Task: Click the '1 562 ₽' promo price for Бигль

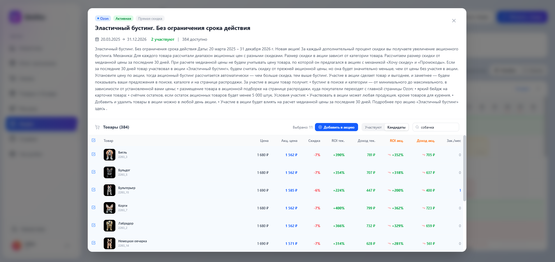Action: coord(291,155)
